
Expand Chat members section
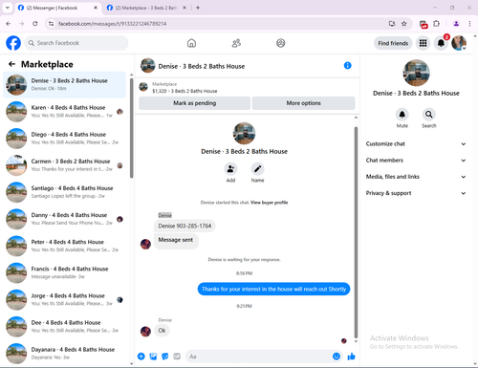click(x=416, y=161)
